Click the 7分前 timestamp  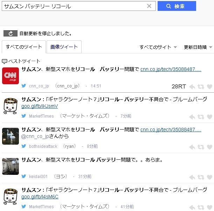point(126,116)
